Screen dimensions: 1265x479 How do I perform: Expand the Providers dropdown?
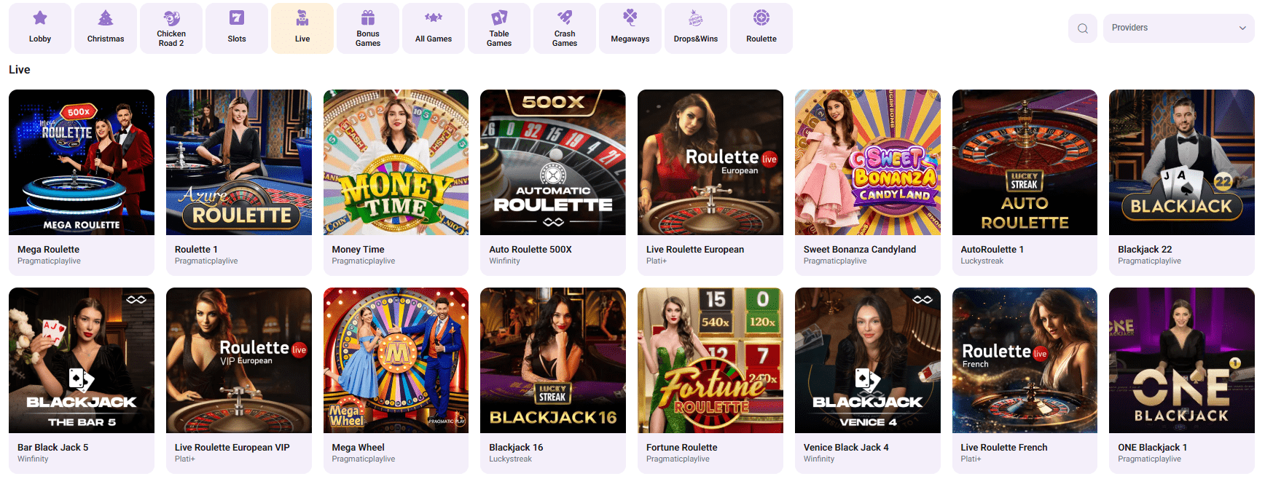coord(1178,28)
